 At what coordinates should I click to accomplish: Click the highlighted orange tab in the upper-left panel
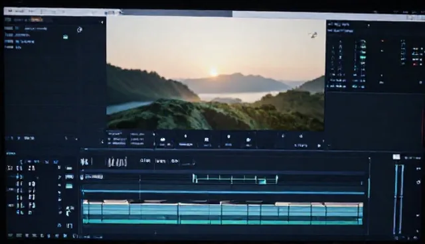click(37, 19)
